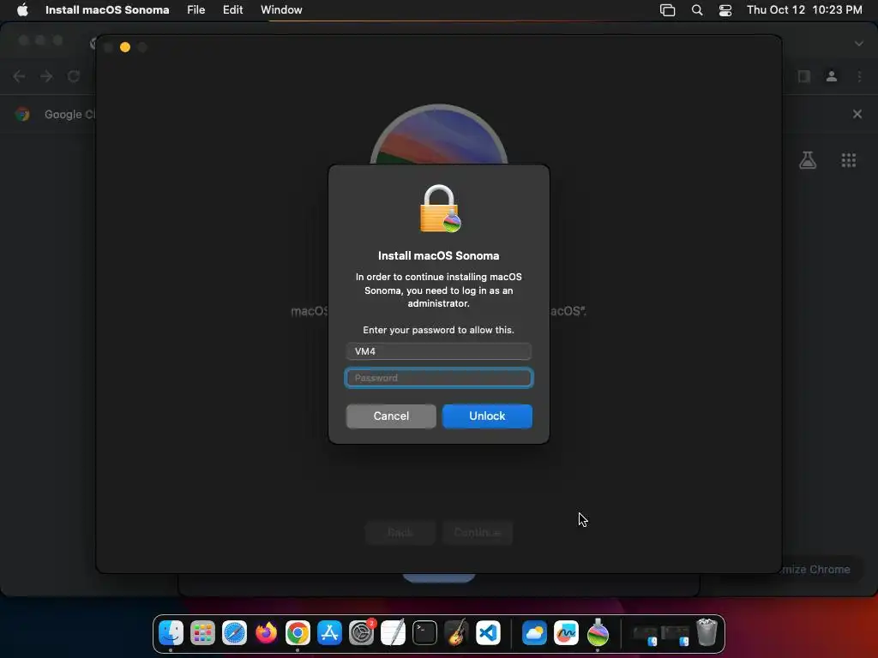Click the dimmed Continue button in installer
The image size is (878, 658).
click(477, 533)
